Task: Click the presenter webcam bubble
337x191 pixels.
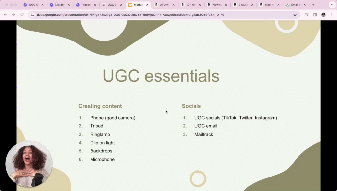Action: [x=29, y=164]
